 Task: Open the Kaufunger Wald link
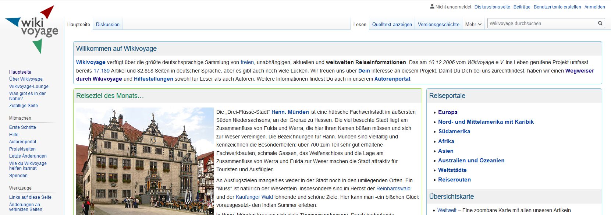pos(254,197)
